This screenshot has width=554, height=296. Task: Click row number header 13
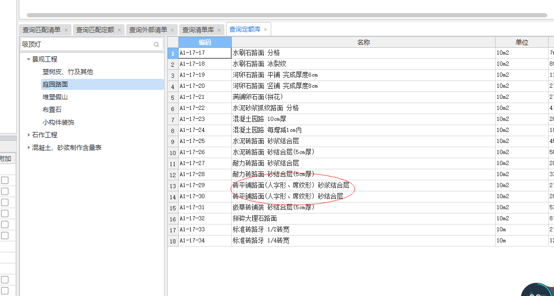[x=173, y=186]
